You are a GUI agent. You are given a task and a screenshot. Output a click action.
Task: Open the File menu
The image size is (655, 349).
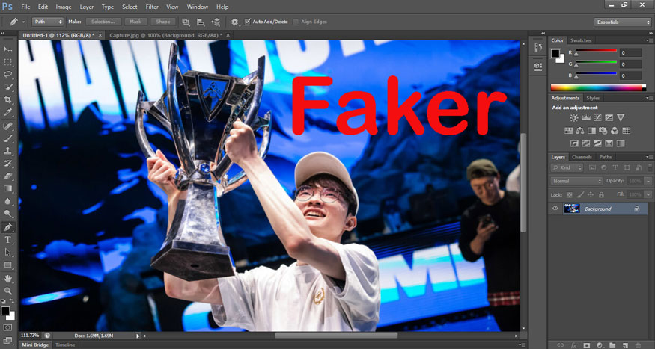click(x=25, y=7)
